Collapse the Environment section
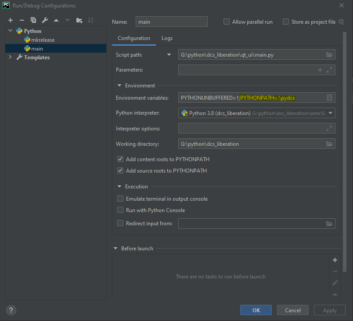The image size is (353, 321). 119,85
